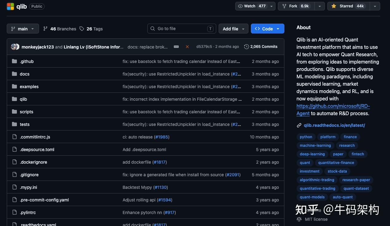Click the Microsoft logo avatar beside qlib
Image resolution: width=390 pixels, height=226 pixels.
click(x=10, y=6)
